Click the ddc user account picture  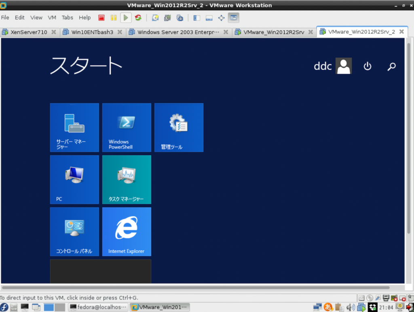point(344,66)
